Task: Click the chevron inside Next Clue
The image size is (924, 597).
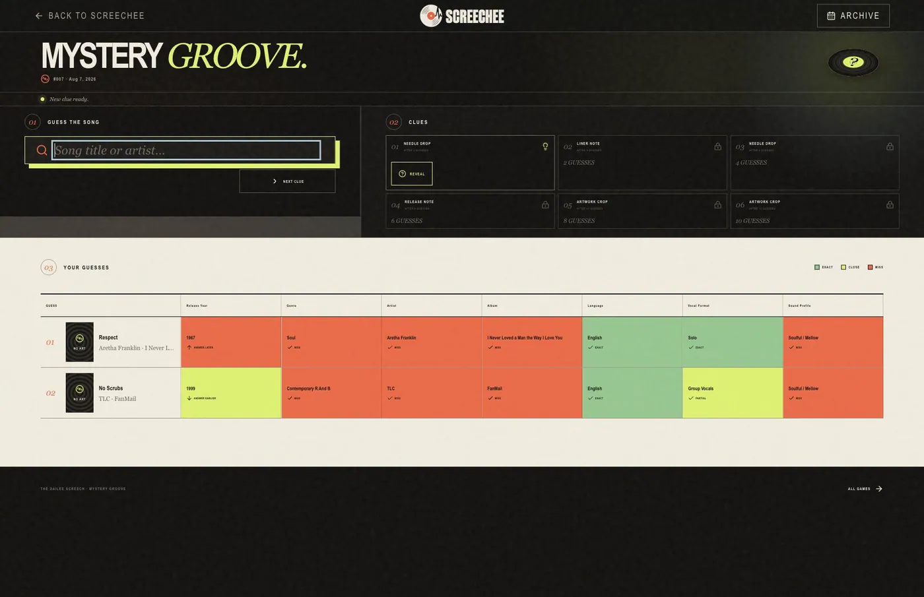Action: click(x=275, y=181)
